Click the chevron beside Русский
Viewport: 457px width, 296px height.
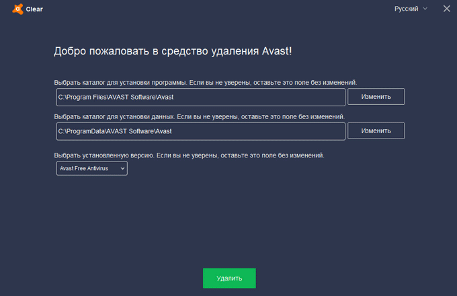click(x=424, y=9)
